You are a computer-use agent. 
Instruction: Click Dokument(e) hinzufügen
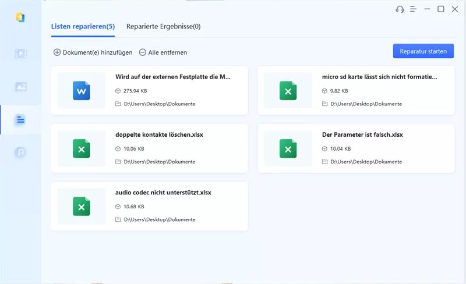coord(93,52)
